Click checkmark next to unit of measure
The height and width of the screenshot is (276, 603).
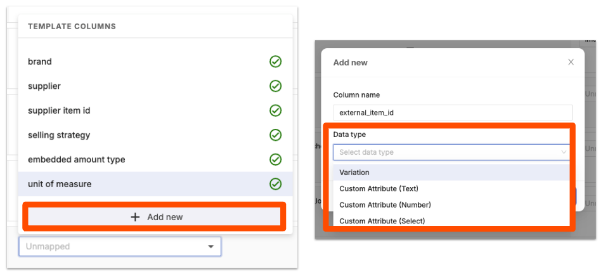(275, 184)
